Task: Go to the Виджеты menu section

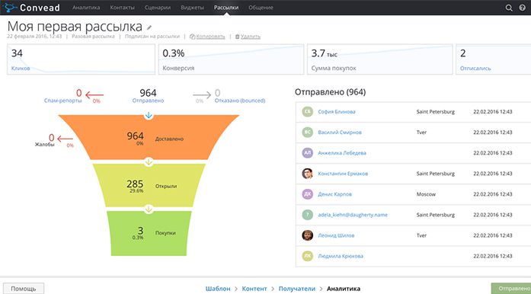Action: [192, 8]
